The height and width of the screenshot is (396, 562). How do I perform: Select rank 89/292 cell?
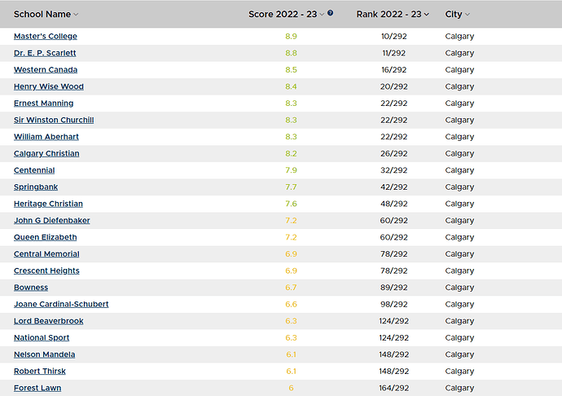tap(394, 288)
